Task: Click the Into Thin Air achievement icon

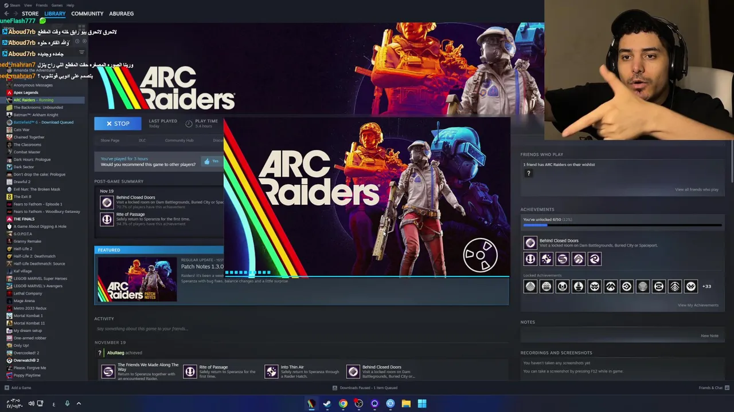Action: pyautogui.click(x=271, y=372)
